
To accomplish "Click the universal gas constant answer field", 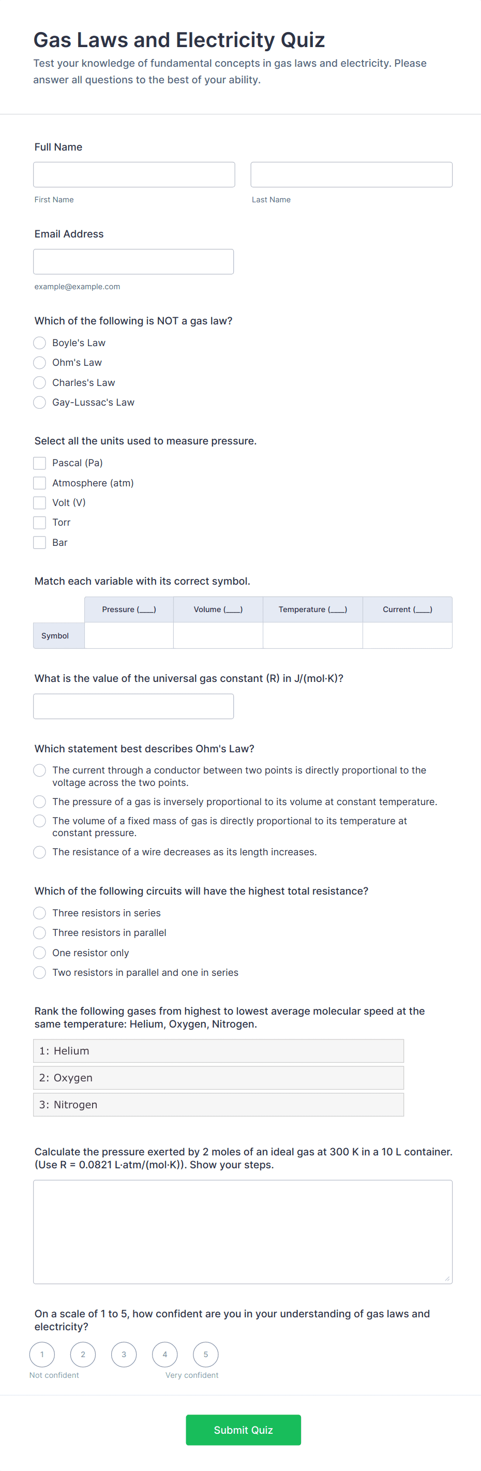I will click(133, 706).
